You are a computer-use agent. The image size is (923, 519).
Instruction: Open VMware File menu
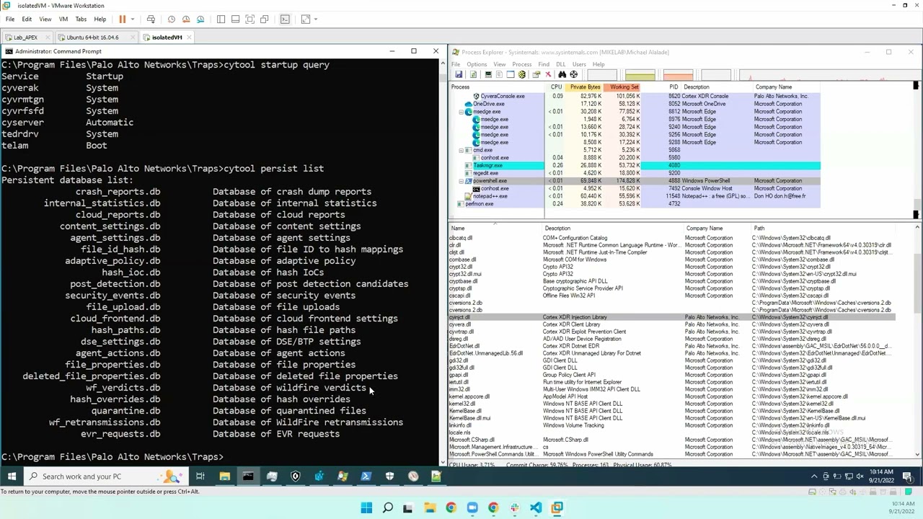(x=10, y=19)
